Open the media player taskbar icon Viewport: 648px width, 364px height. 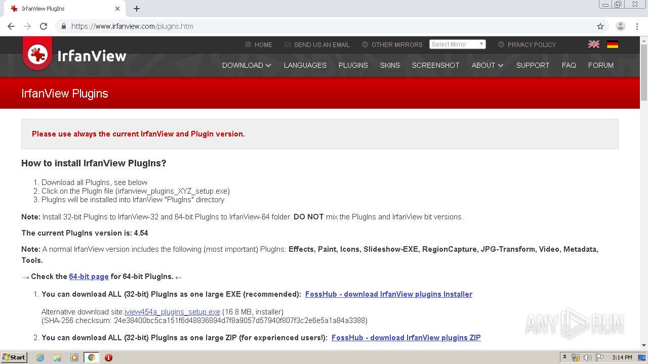tap(74, 357)
